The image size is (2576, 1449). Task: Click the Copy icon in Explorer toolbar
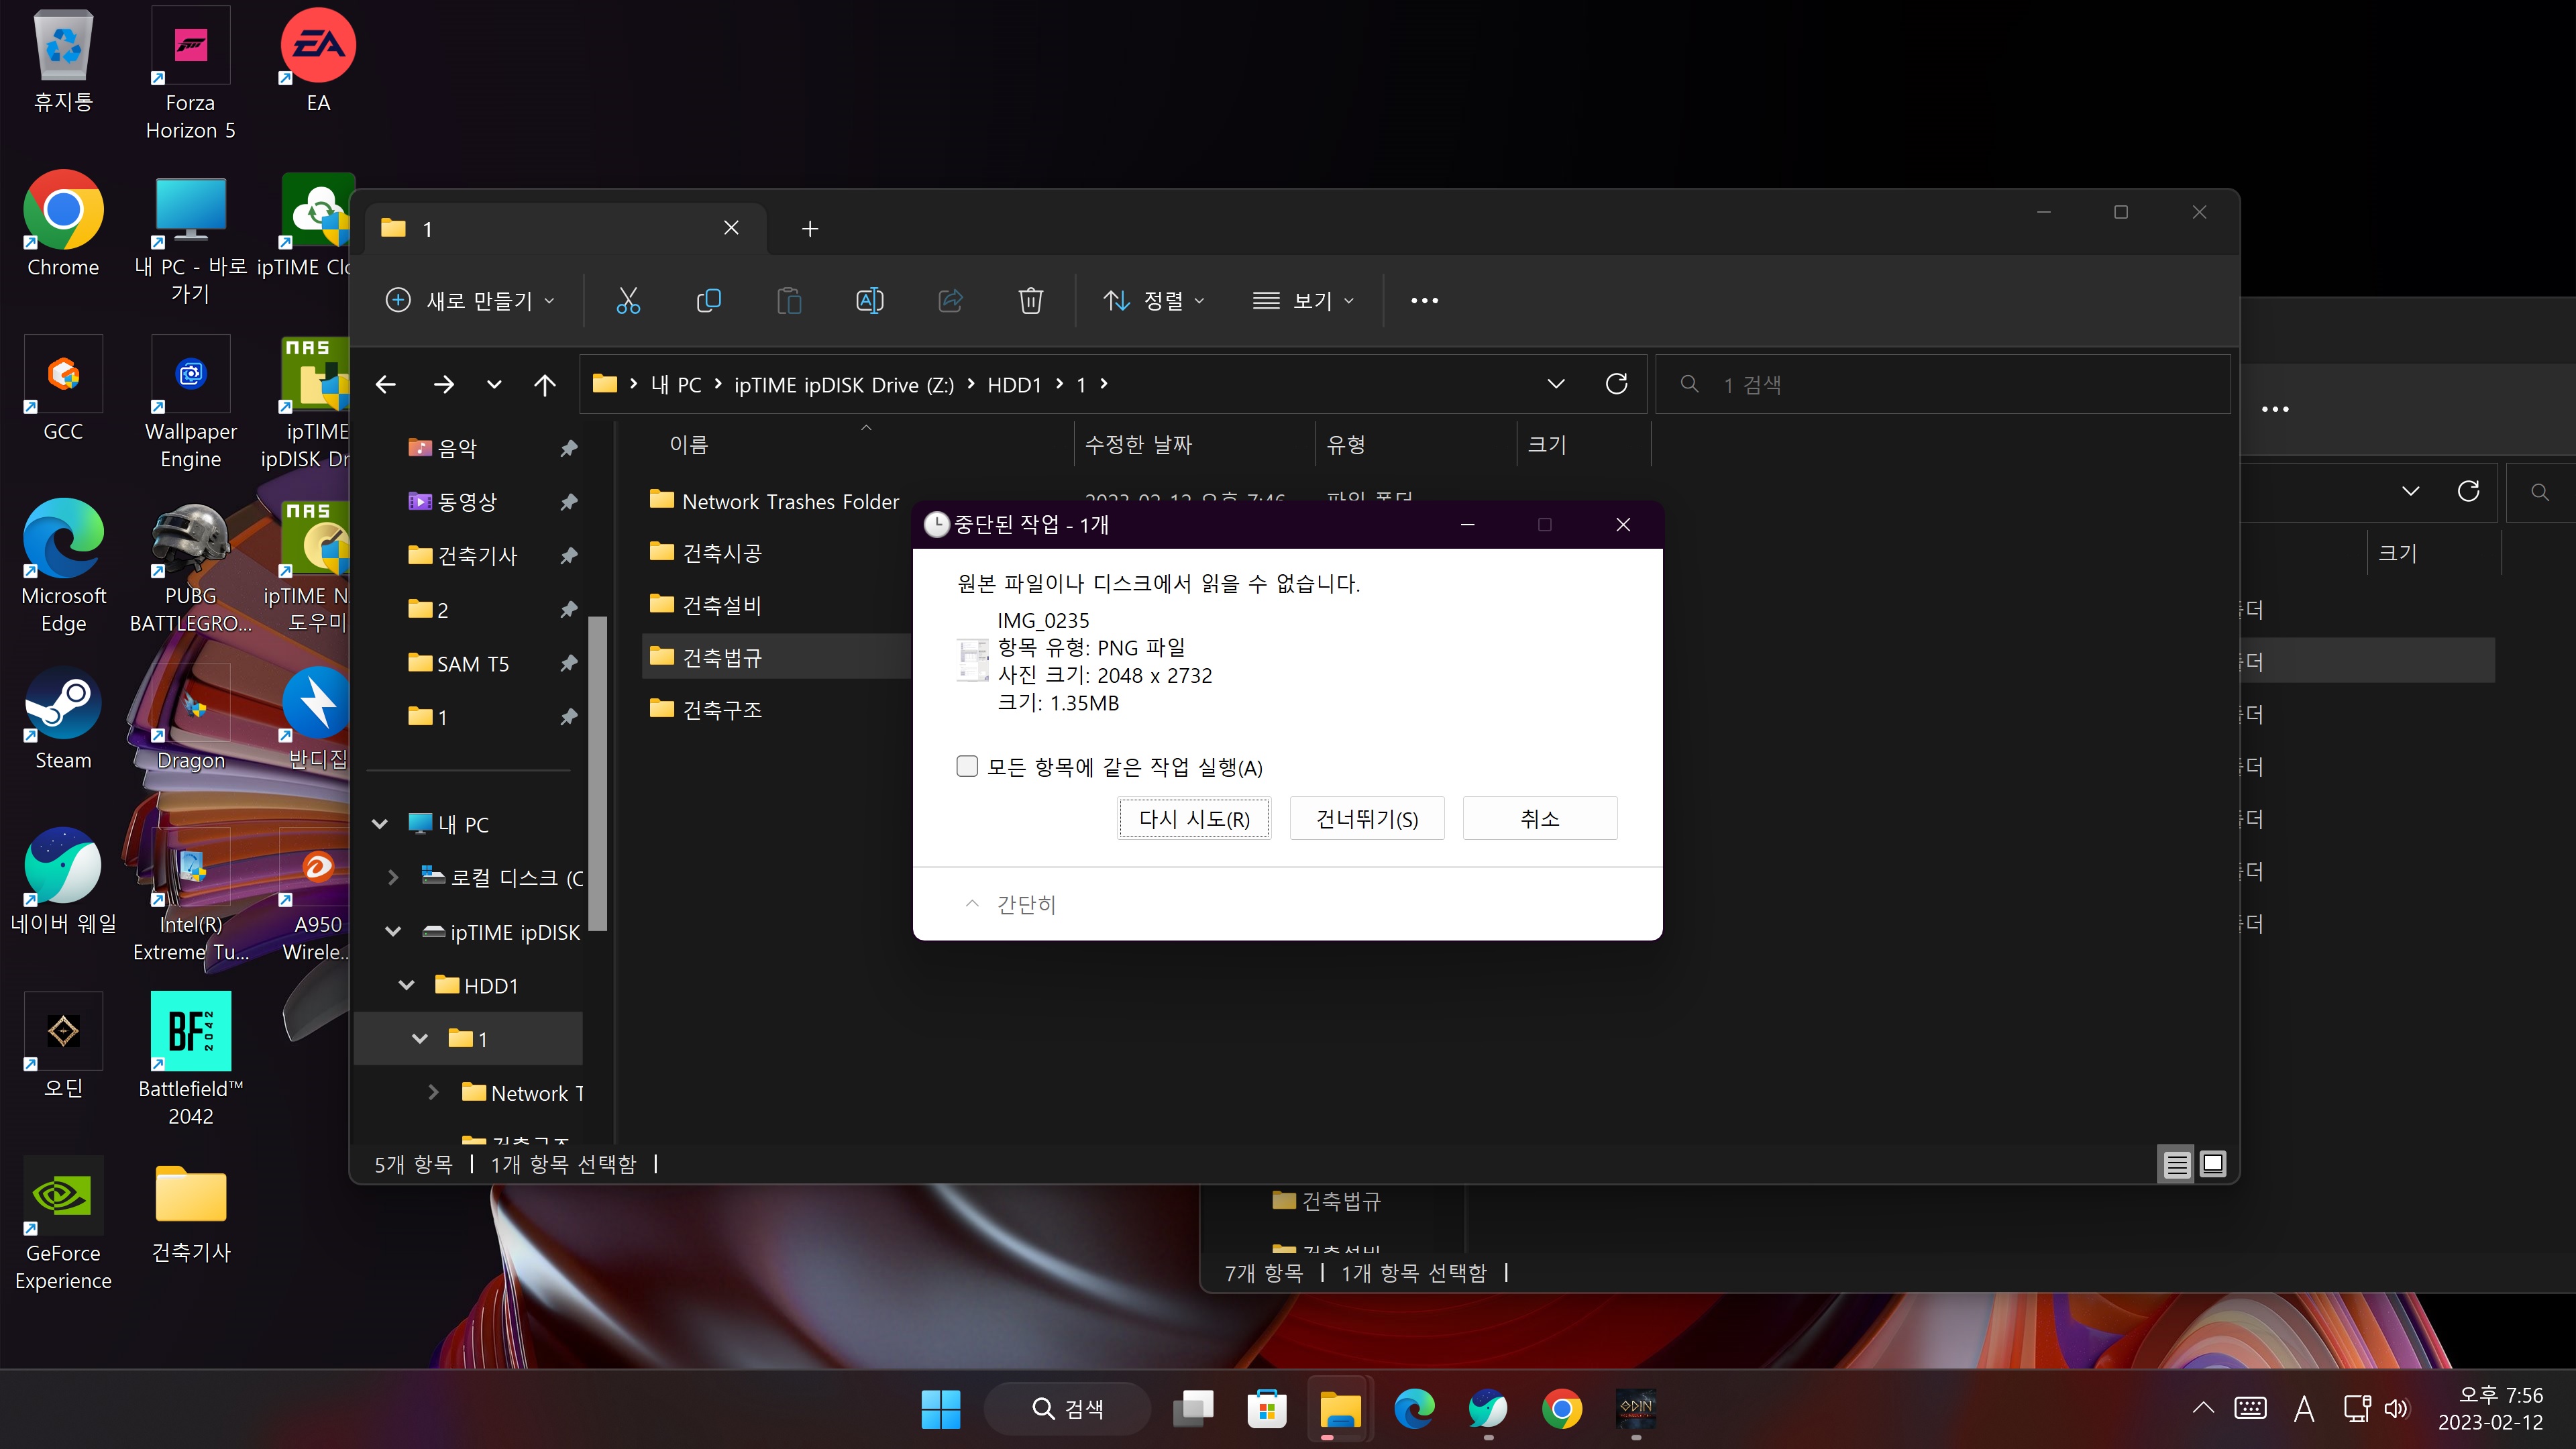tap(708, 300)
